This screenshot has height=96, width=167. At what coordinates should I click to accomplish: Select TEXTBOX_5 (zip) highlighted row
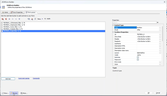pos(53,31)
